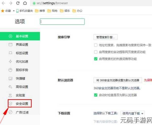The image size is (152, 125).
Task: Click 将360安全浏览器设置为默认浏览器 button
Action: tap(118, 80)
